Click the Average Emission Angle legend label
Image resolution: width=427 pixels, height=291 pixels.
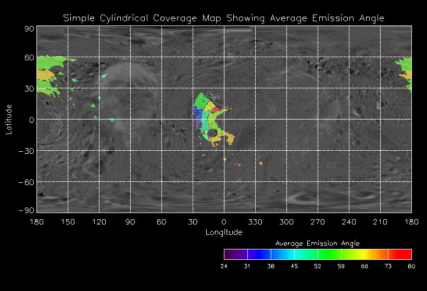point(317,243)
